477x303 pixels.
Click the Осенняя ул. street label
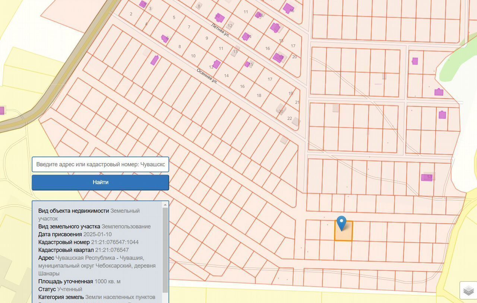coord(207,76)
